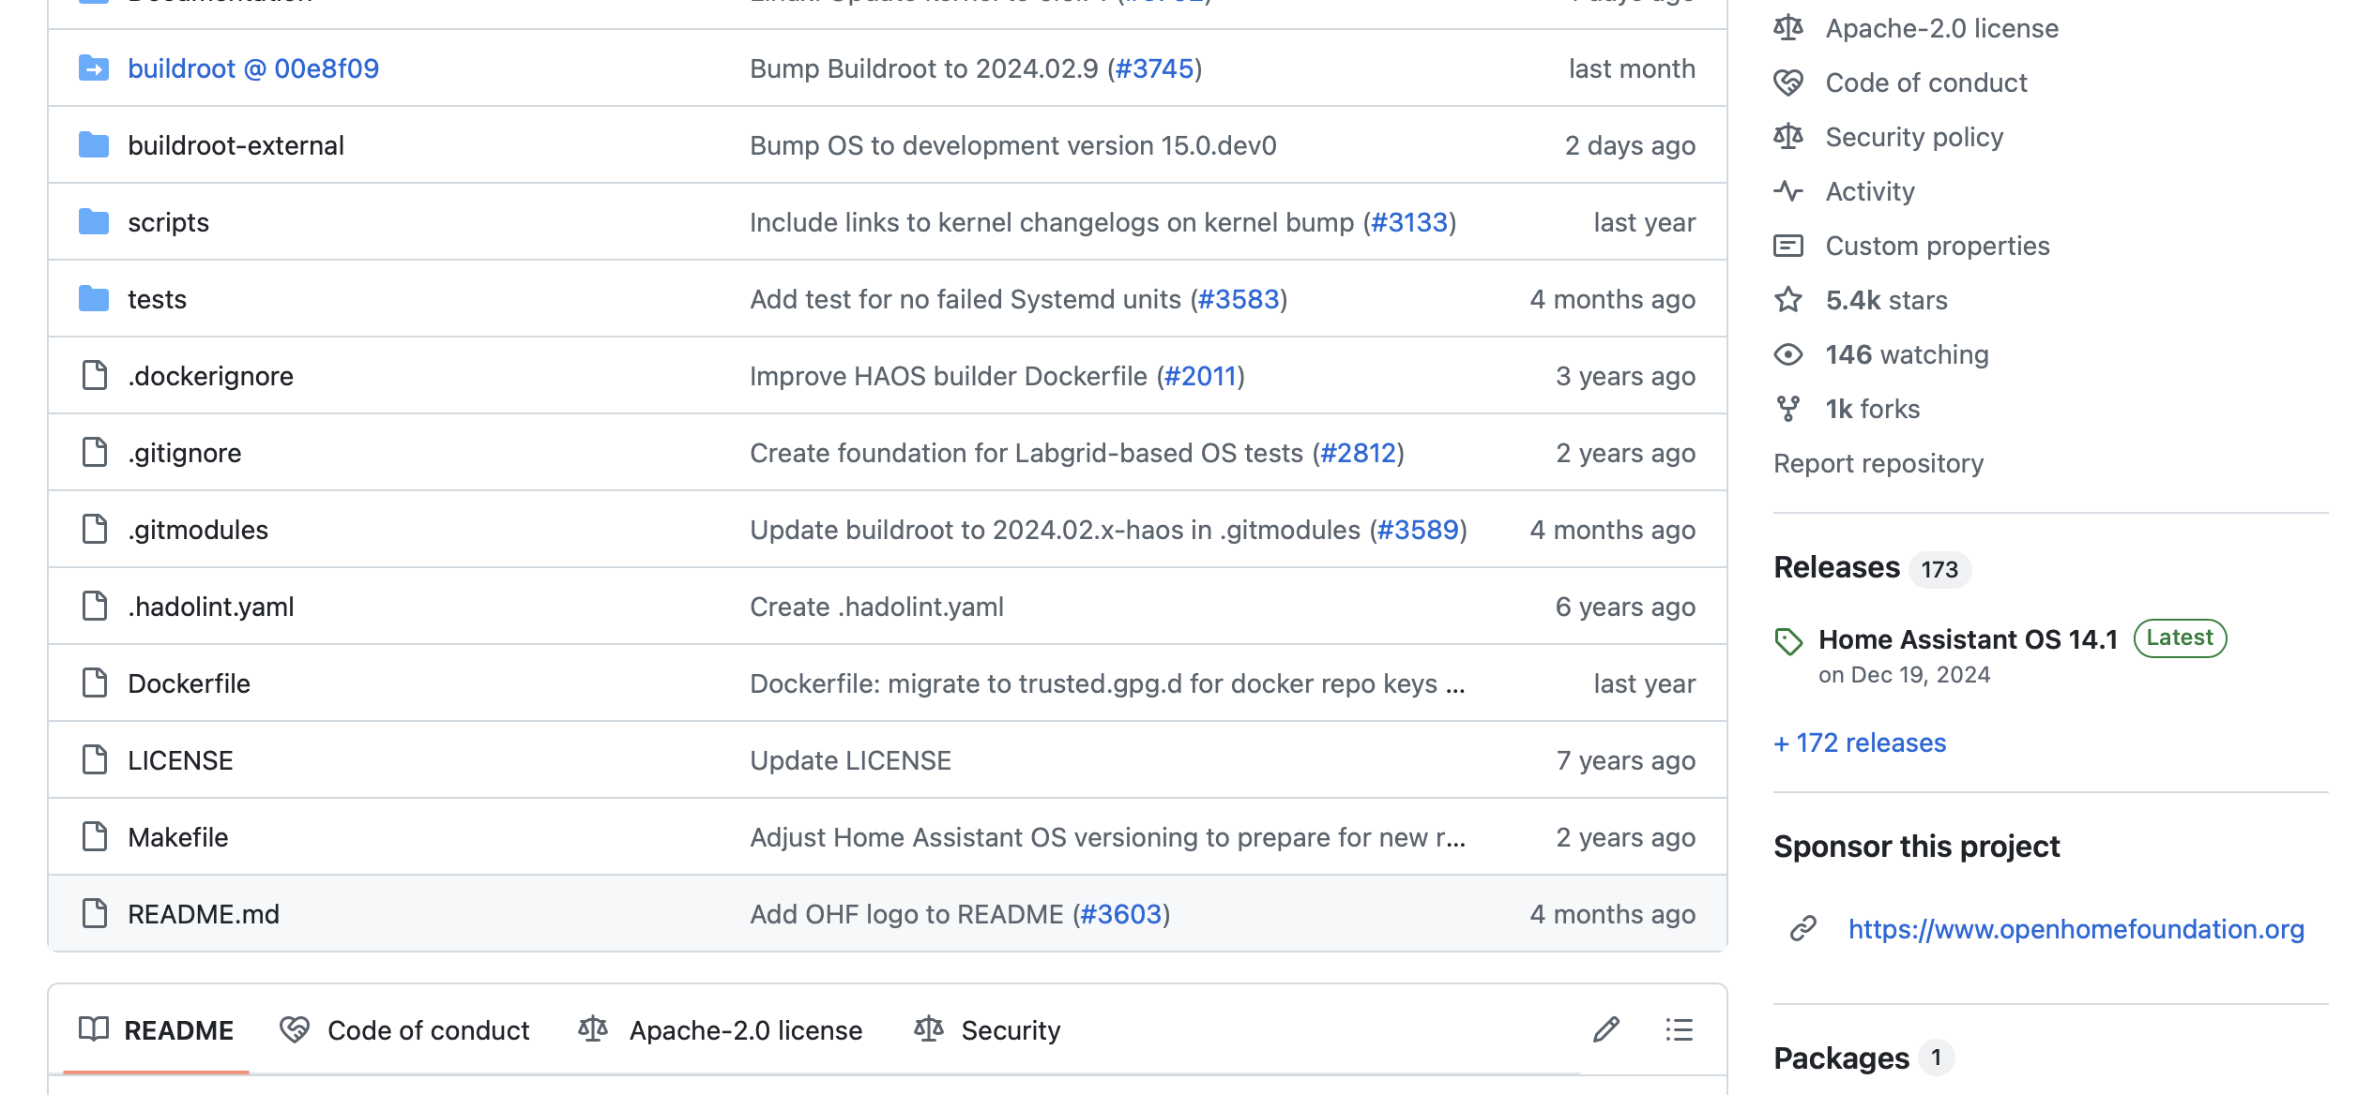The height and width of the screenshot is (1095, 2357).
Task: Open the + 172 releases link
Action: pyautogui.click(x=1860, y=742)
